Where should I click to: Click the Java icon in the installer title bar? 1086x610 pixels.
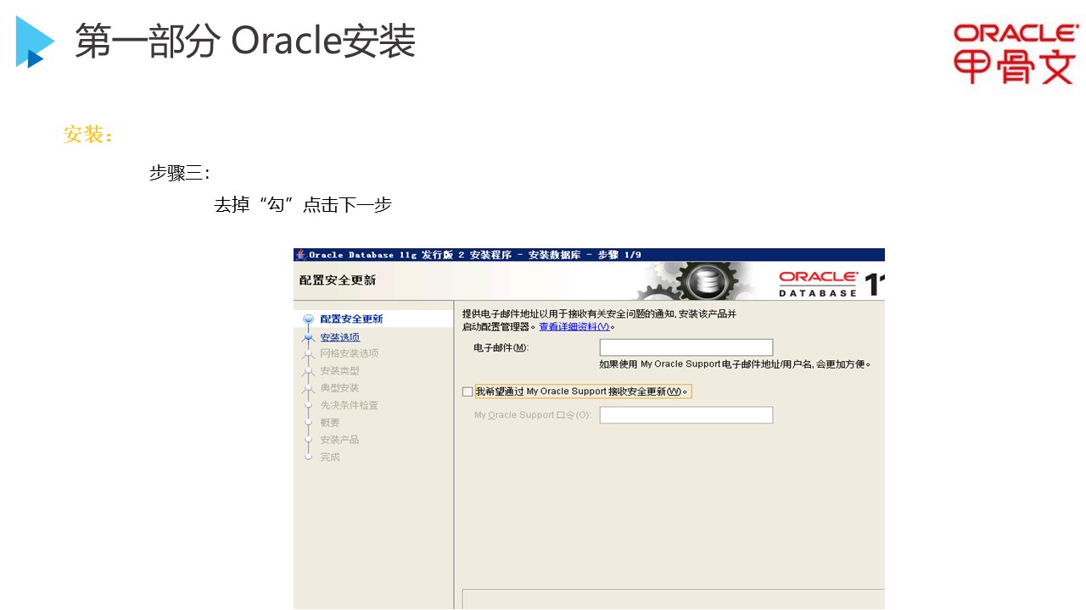pos(300,255)
